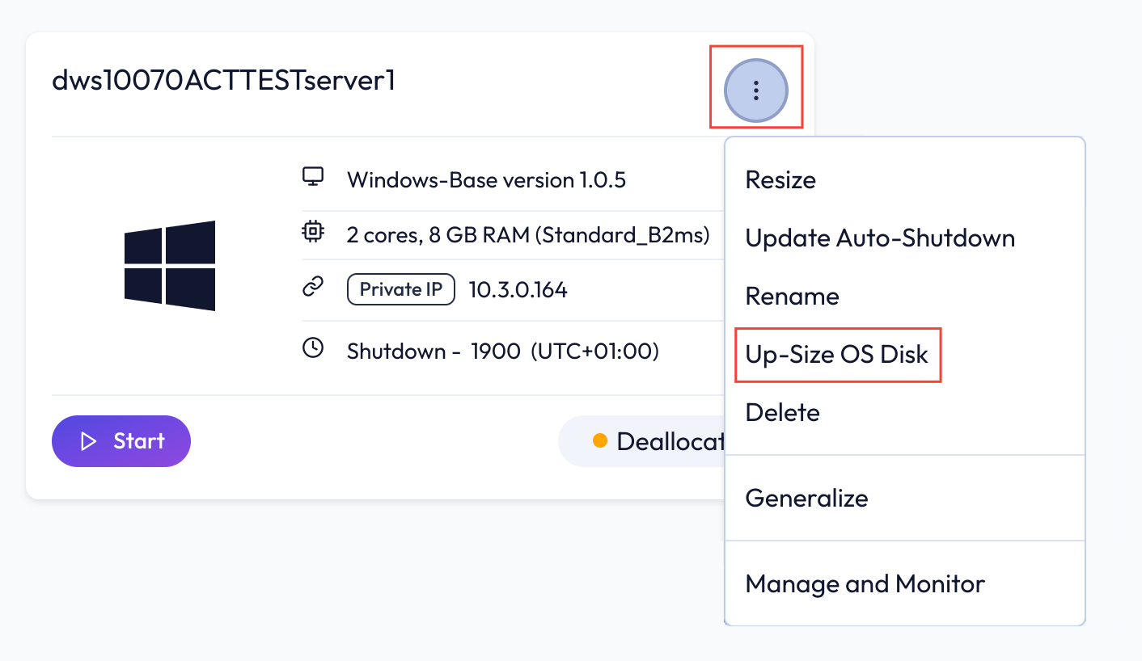Click the play triangle icon in Start

[89, 441]
